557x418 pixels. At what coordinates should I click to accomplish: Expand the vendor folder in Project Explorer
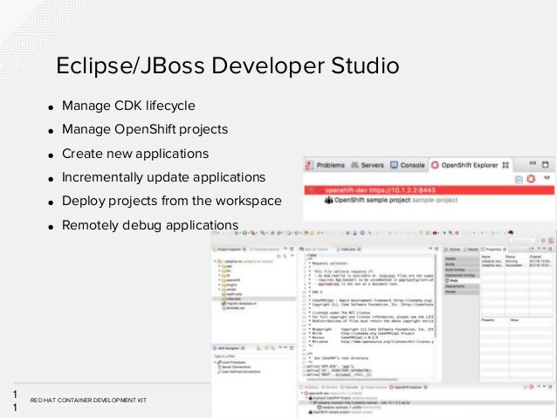click(219, 290)
